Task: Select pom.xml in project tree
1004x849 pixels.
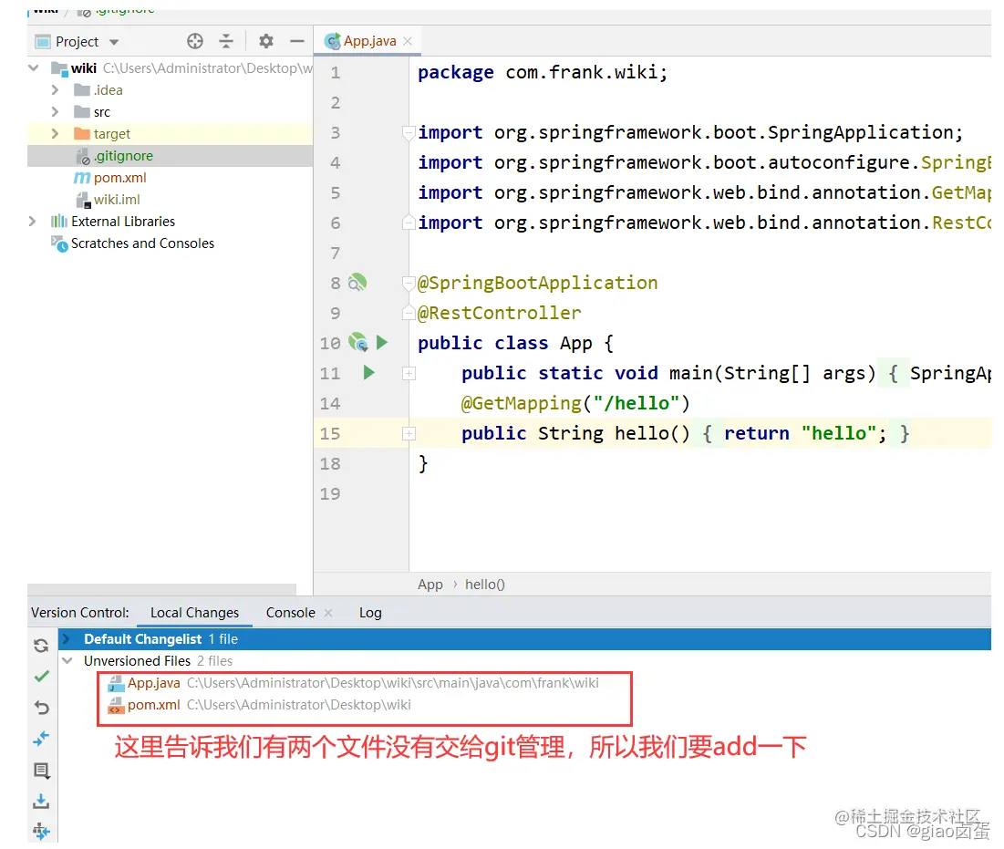Action: [119, 177]
